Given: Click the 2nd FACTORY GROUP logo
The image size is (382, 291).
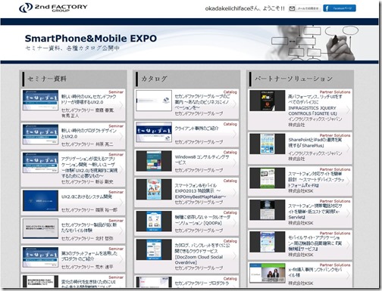Looking at the screenshot, I should pos(53,8).
